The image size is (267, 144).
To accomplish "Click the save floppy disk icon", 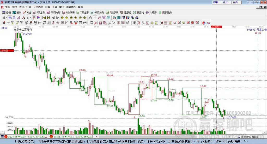I will 128,18.
